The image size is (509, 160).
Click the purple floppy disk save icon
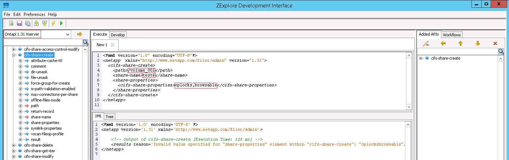click(x=19, y=23)
